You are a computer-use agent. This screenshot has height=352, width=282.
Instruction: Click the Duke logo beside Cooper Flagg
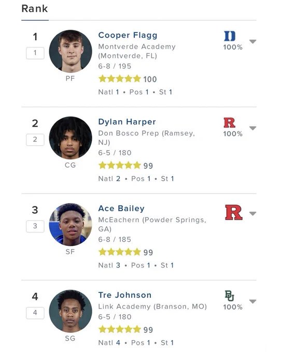[x=229, y=36]
